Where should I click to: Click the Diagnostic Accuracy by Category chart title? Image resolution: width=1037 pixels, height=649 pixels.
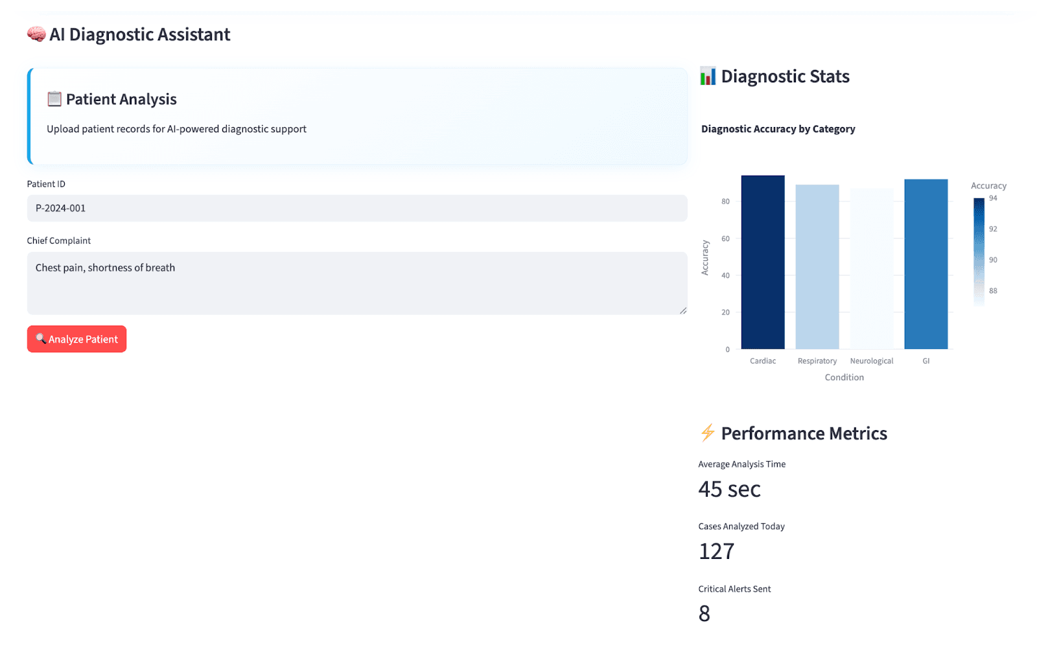click(x=778, y=128)
